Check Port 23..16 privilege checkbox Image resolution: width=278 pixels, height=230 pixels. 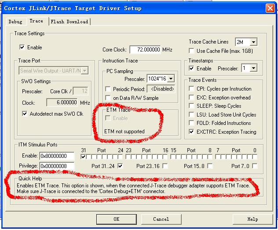click(165, 166)
